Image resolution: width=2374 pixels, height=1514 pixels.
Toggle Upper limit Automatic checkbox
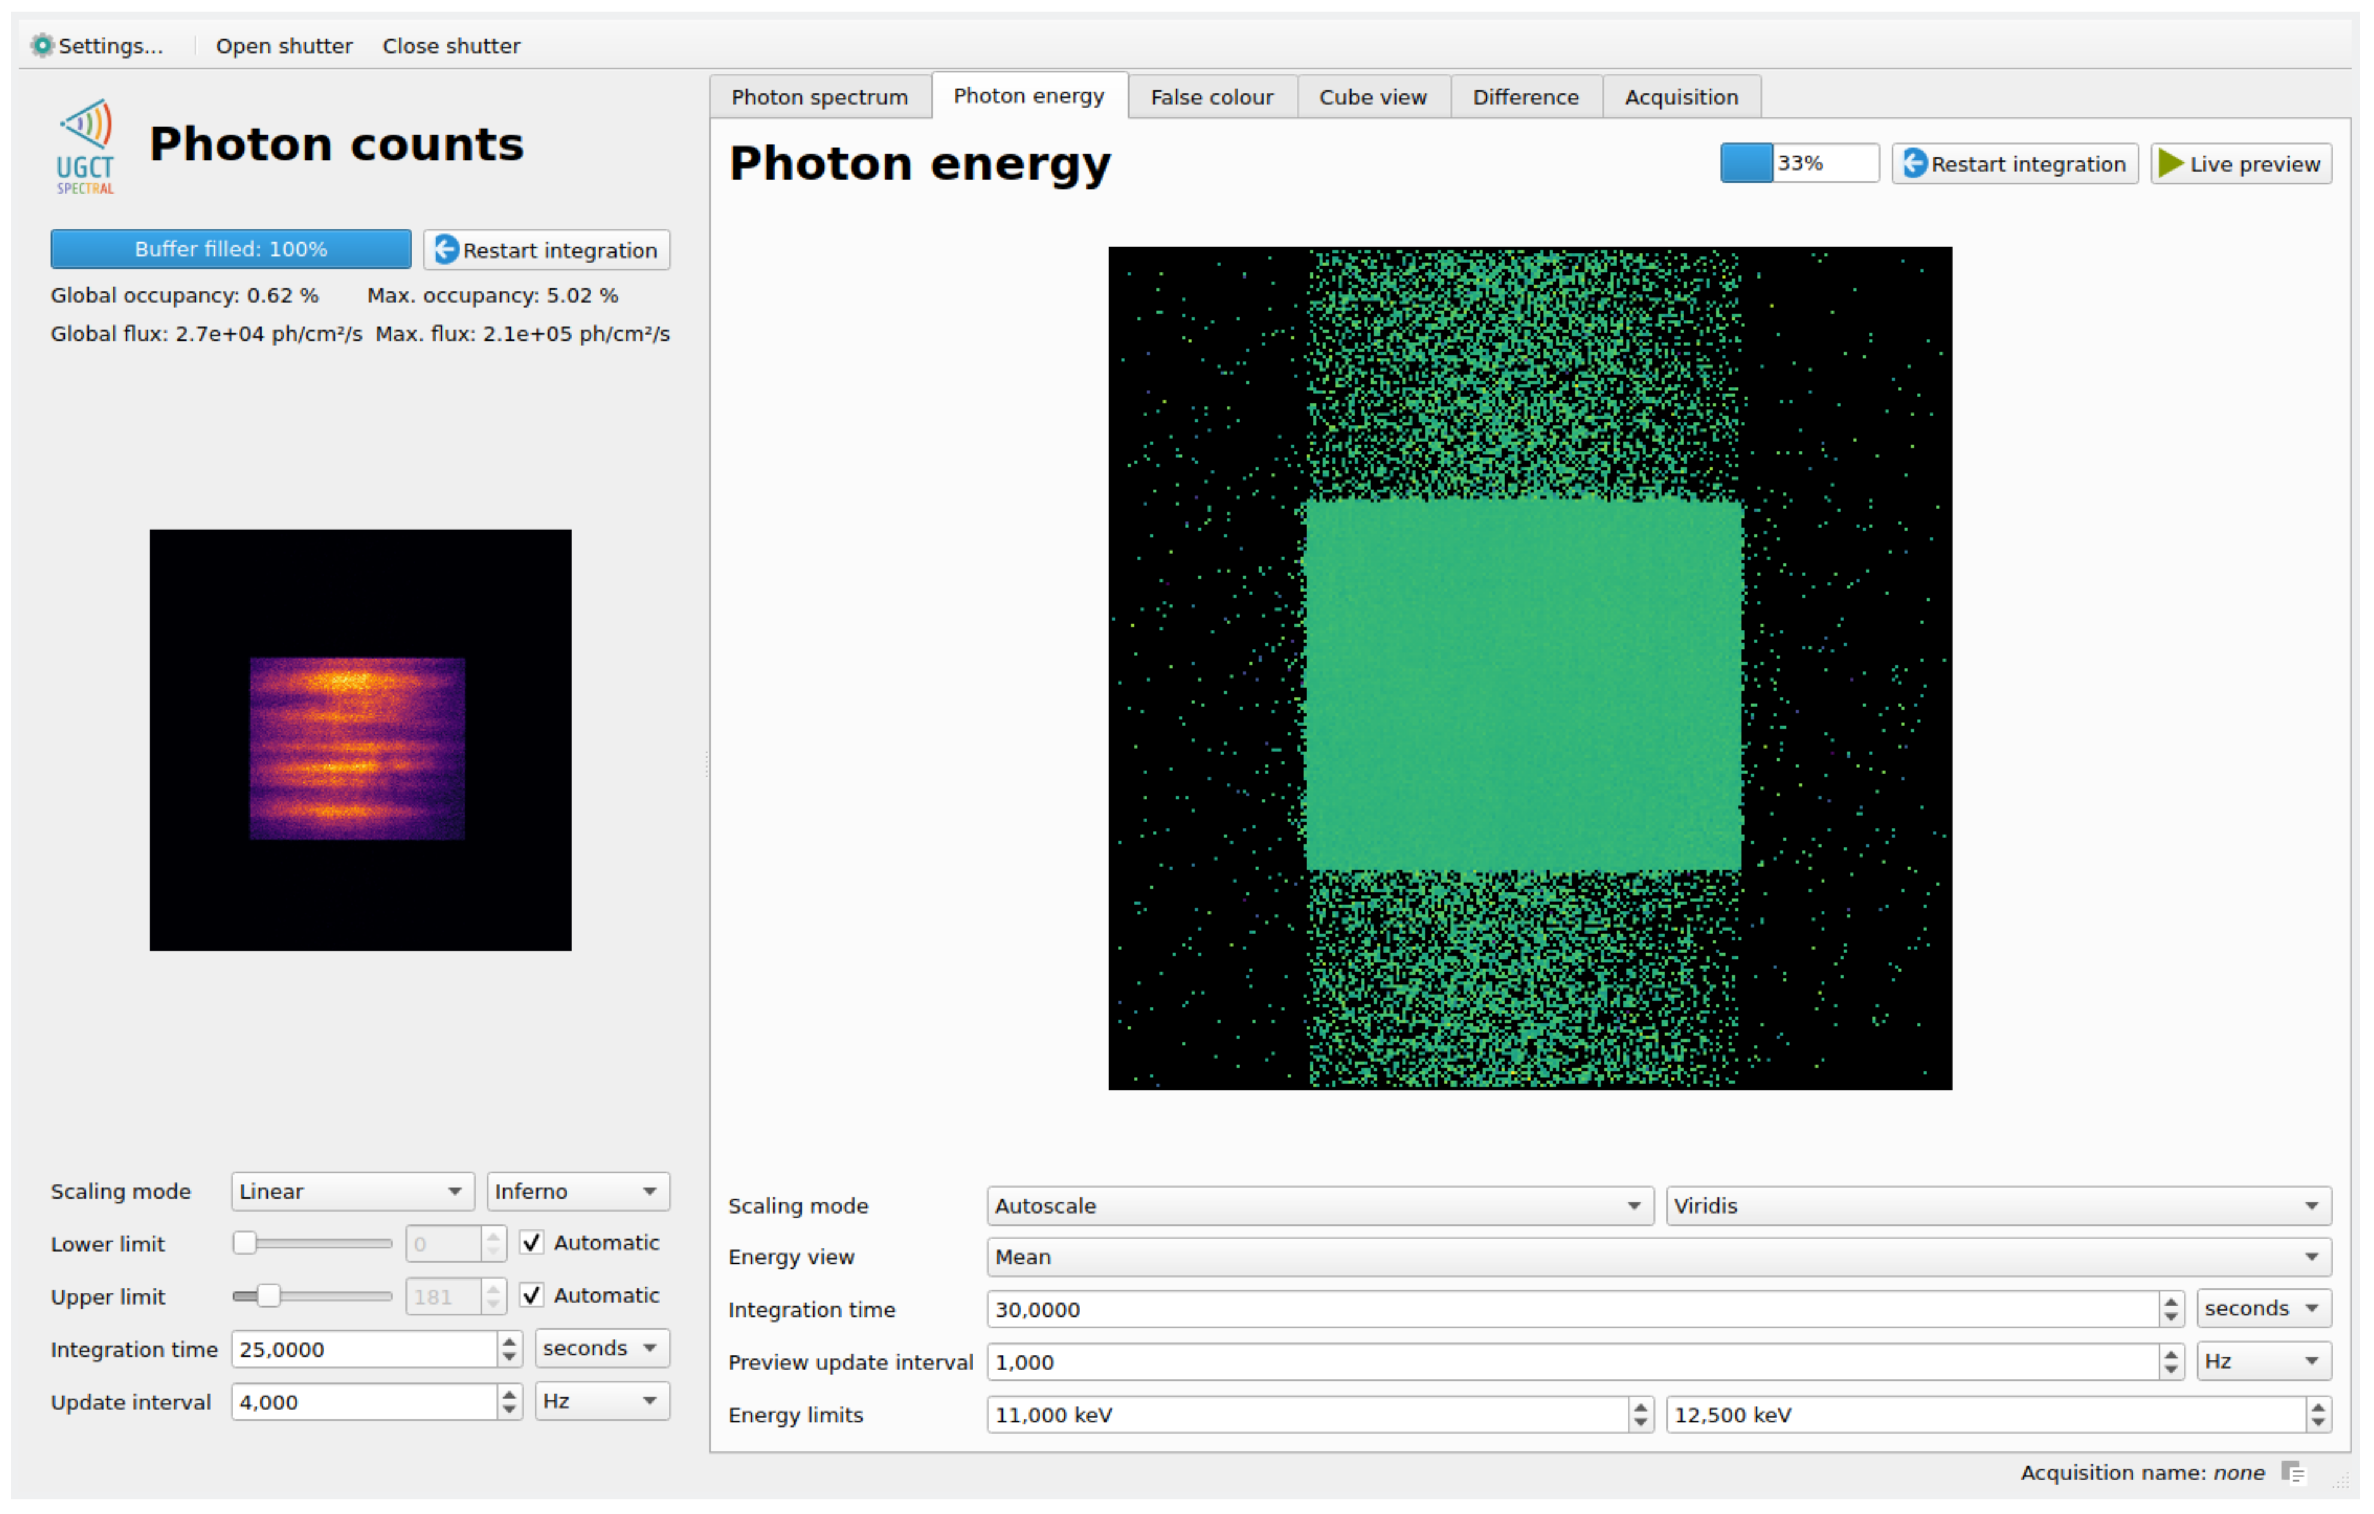532,1295
